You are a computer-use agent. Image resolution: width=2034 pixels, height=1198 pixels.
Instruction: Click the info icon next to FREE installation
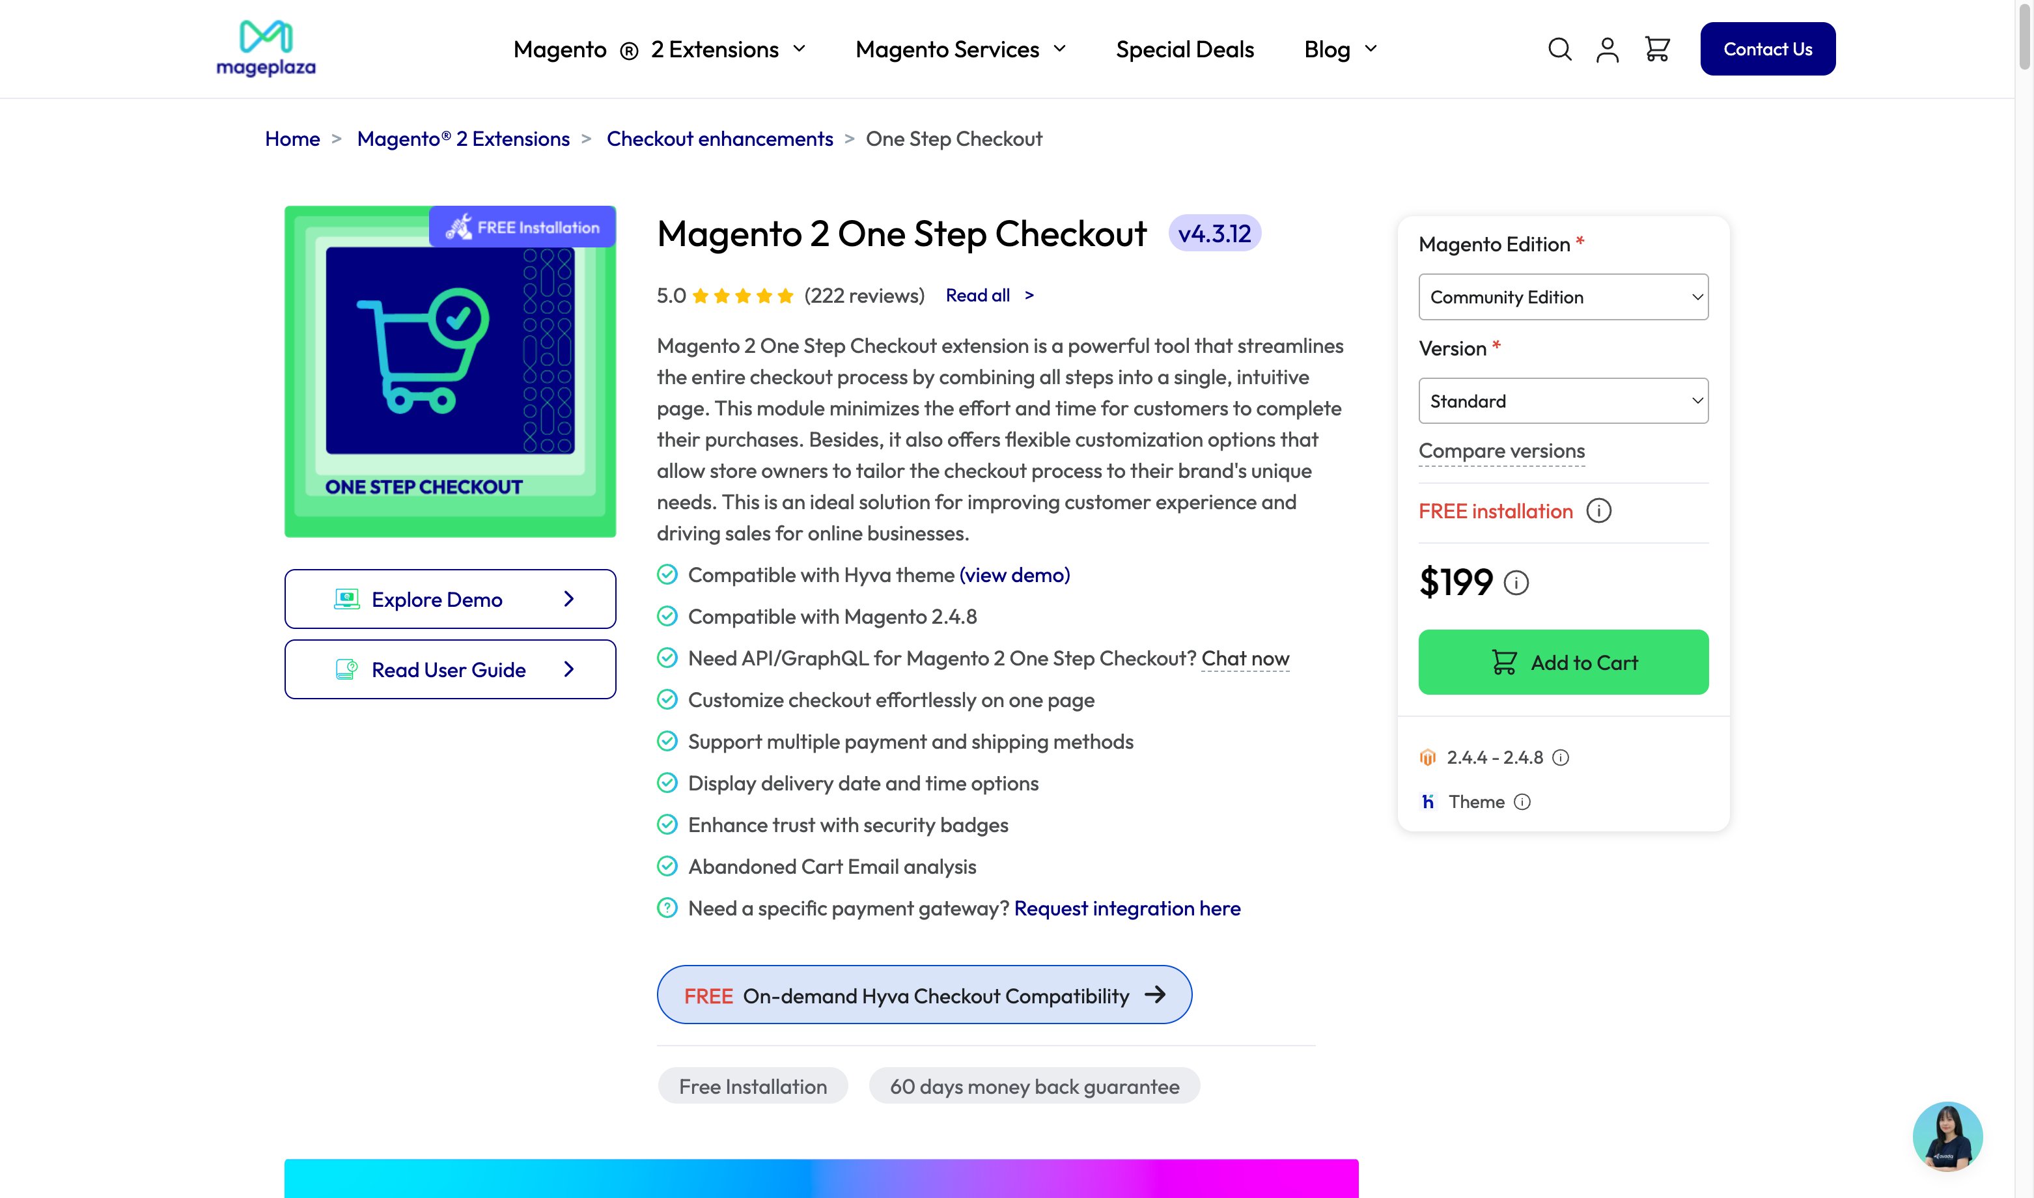(x=1600, y=510)
